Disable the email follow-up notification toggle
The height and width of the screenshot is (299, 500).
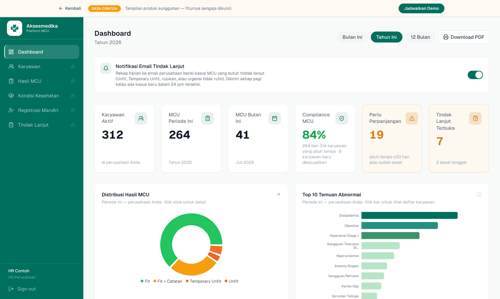tap(475, 75)
